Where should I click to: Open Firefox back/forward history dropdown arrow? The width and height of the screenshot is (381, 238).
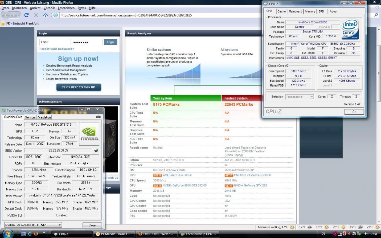point(19,15)
